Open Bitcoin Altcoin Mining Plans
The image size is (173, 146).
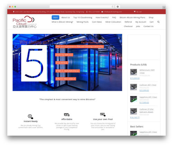point(132,18)
